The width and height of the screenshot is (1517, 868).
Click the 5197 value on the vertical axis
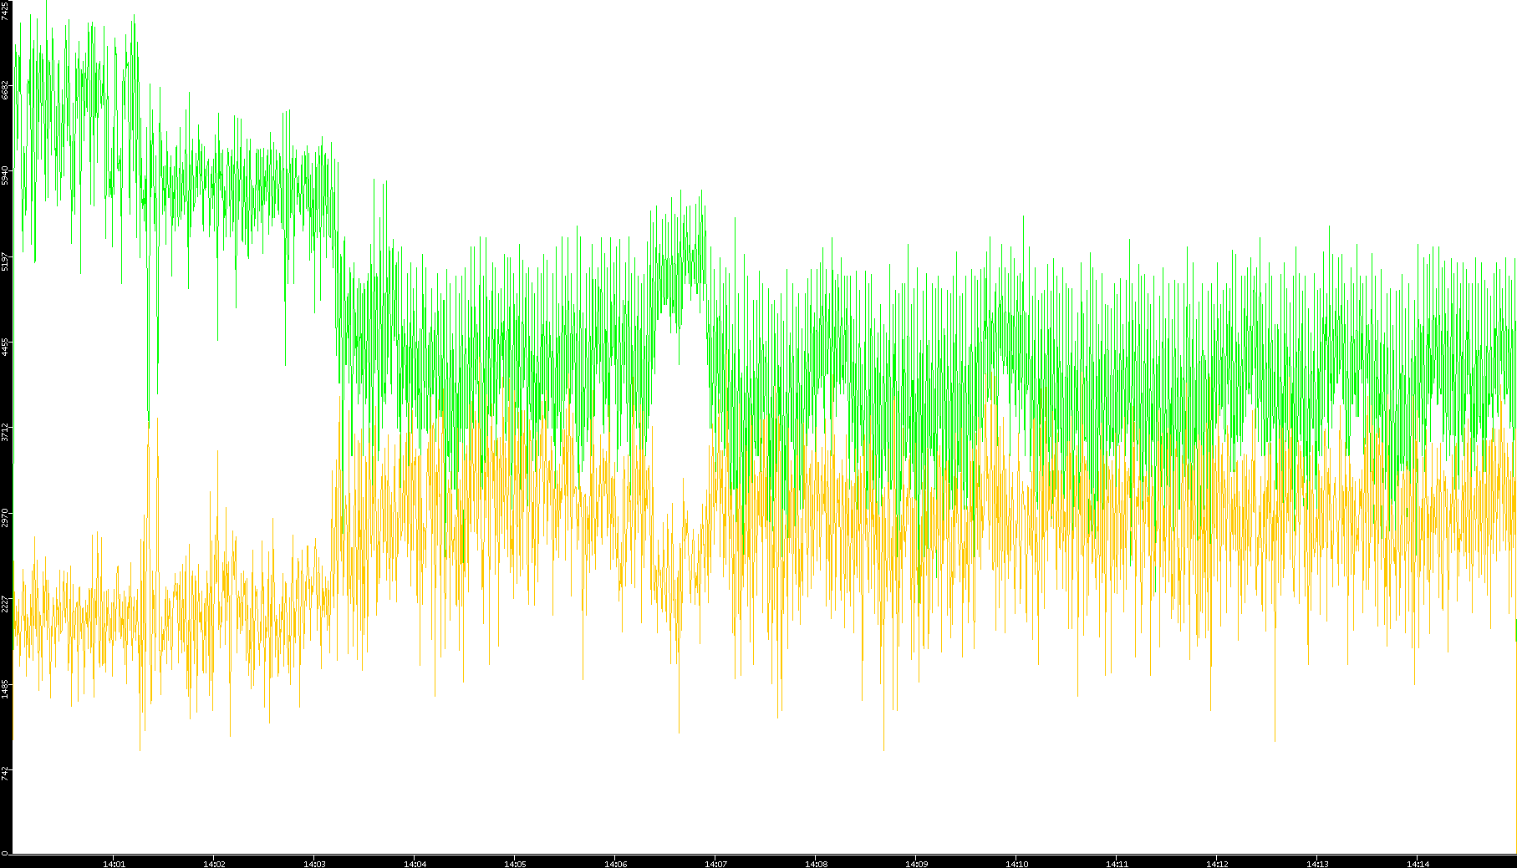click(6, 261)
